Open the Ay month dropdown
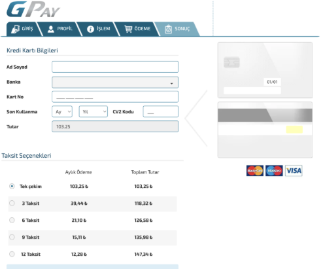Image resolution: width=321 pixels, height=269 pixels. tap(62, 111)
